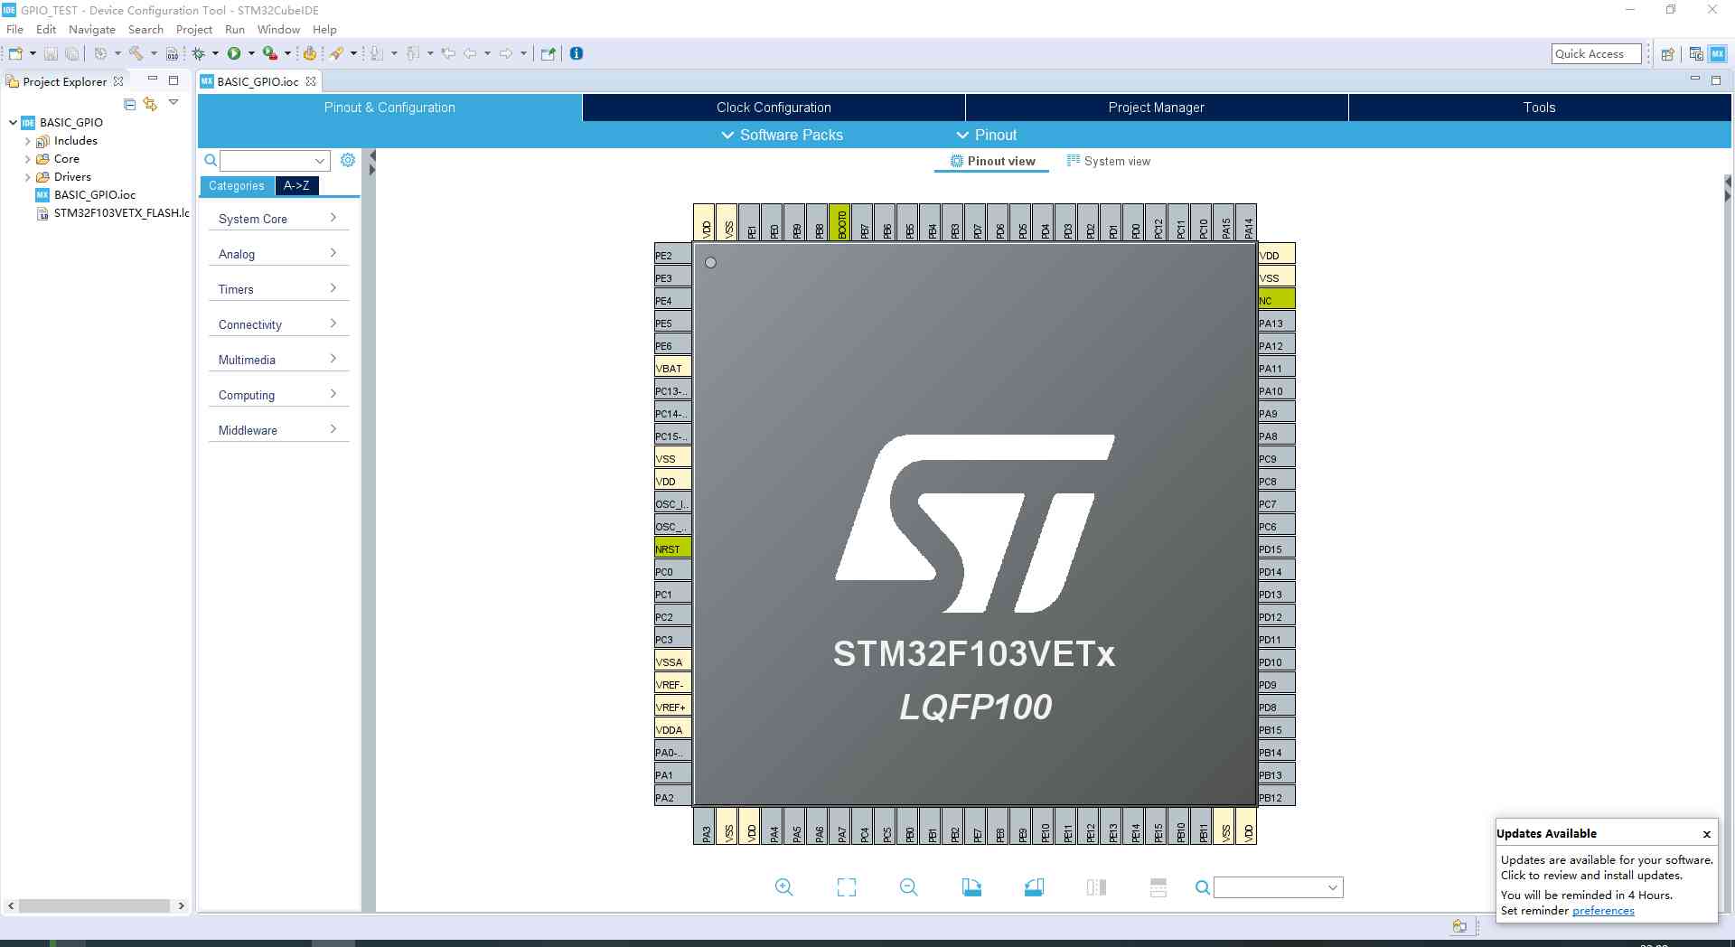Switch to A->Z sorting view
The width and height of the screenshot is (1735, 947).
(x=296, y=185)
